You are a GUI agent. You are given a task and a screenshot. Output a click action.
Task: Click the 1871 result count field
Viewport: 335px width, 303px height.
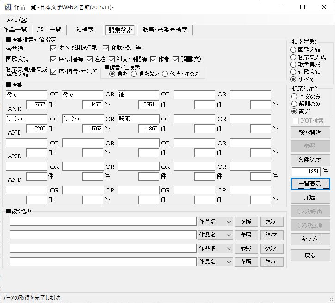pyautogui.click(x=306, y=172)
